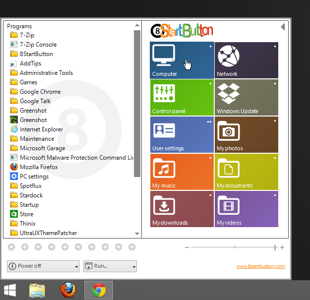
Task: Expand the Maintenance folder
Action: coord(32,139)
